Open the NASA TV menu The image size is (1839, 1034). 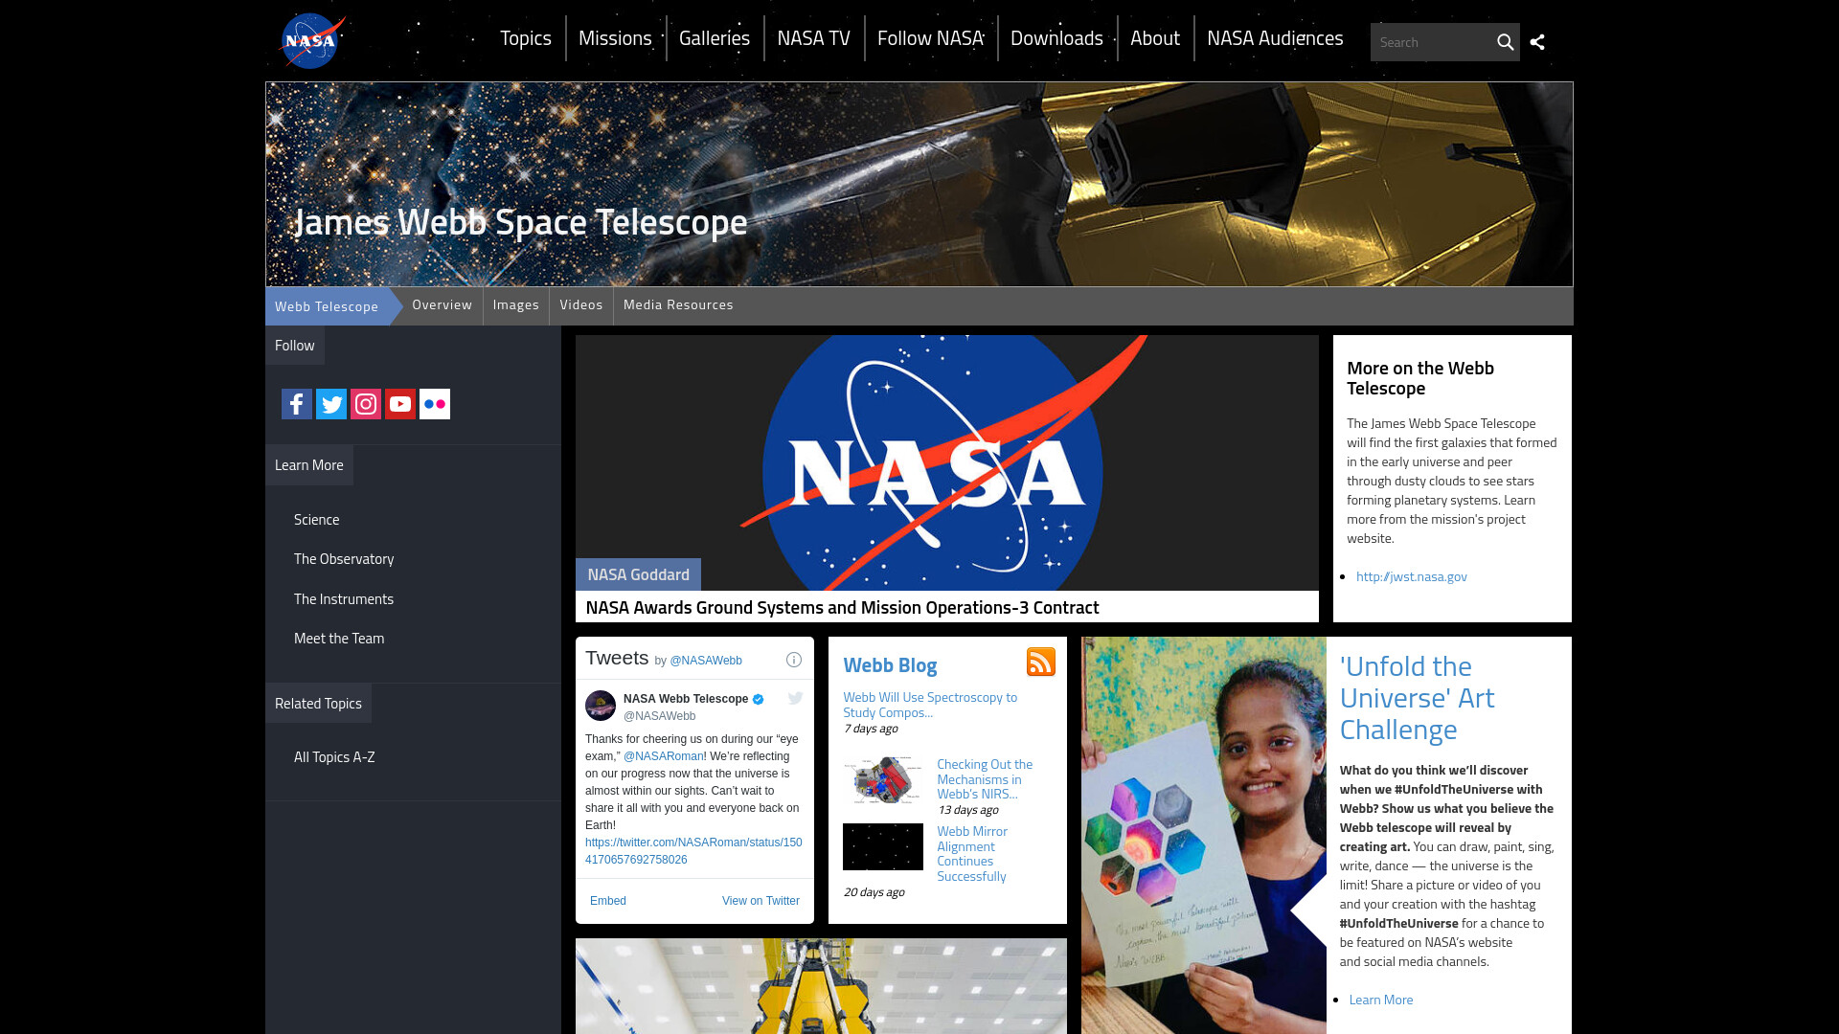(814, 38)
